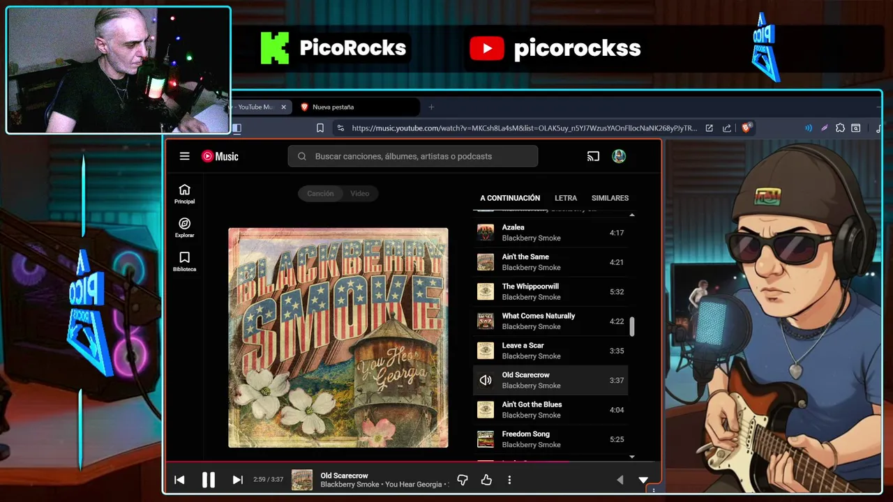Viewport: 893px width, 502px height.
Task: Click the icon right of the extensions puzzle
Action: [856, 128]
